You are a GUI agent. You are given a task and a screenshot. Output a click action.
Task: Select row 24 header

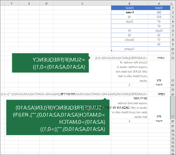pos(173,147)
